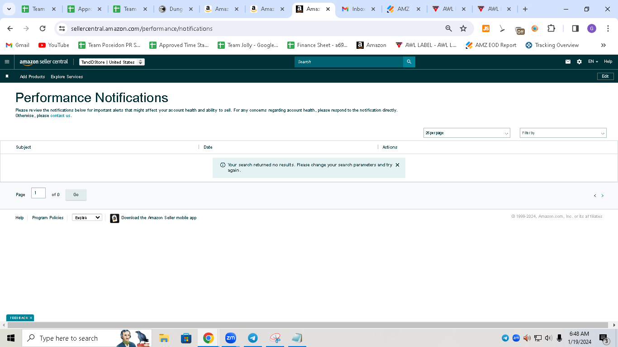Image resolution: width=618 pixels, height=347 pixels.
Task: Switch to the AMZ browser tab
Action: pyautogui.click(x=403, y=9)
